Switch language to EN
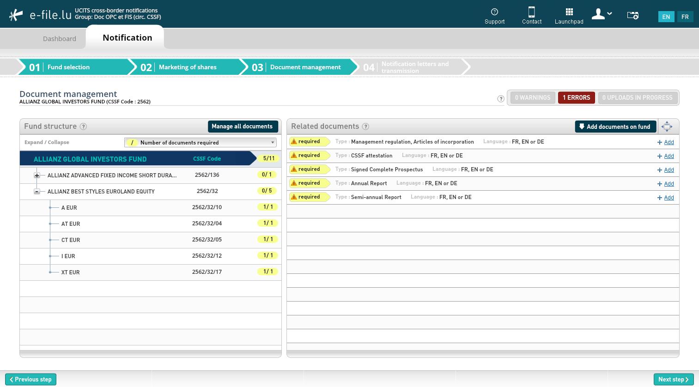The image size is (699, 387). [x=666, y=17]
